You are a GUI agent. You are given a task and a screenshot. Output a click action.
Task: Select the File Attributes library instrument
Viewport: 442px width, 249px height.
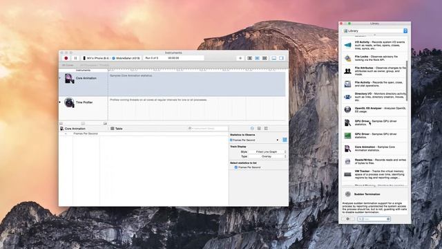[374, 71]
